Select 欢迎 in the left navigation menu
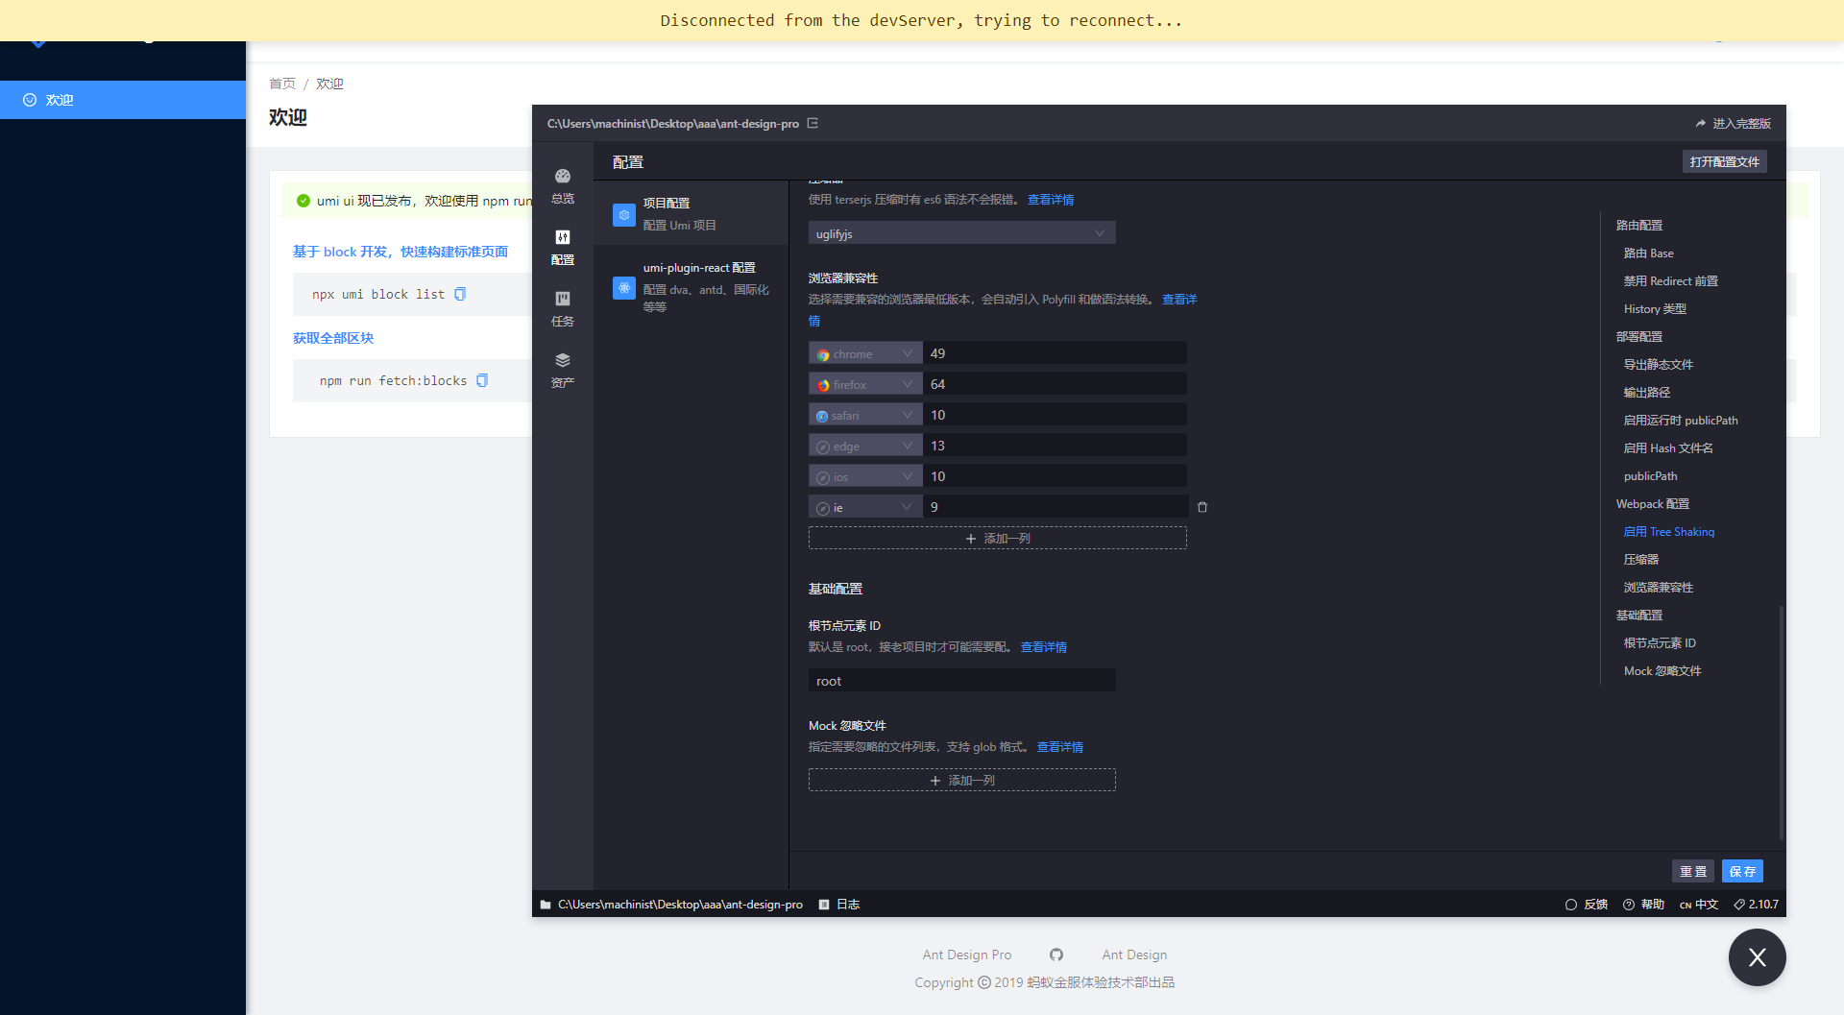Screen dimensions: 1844x1015 pyautogui.click(x=123, y=100)
